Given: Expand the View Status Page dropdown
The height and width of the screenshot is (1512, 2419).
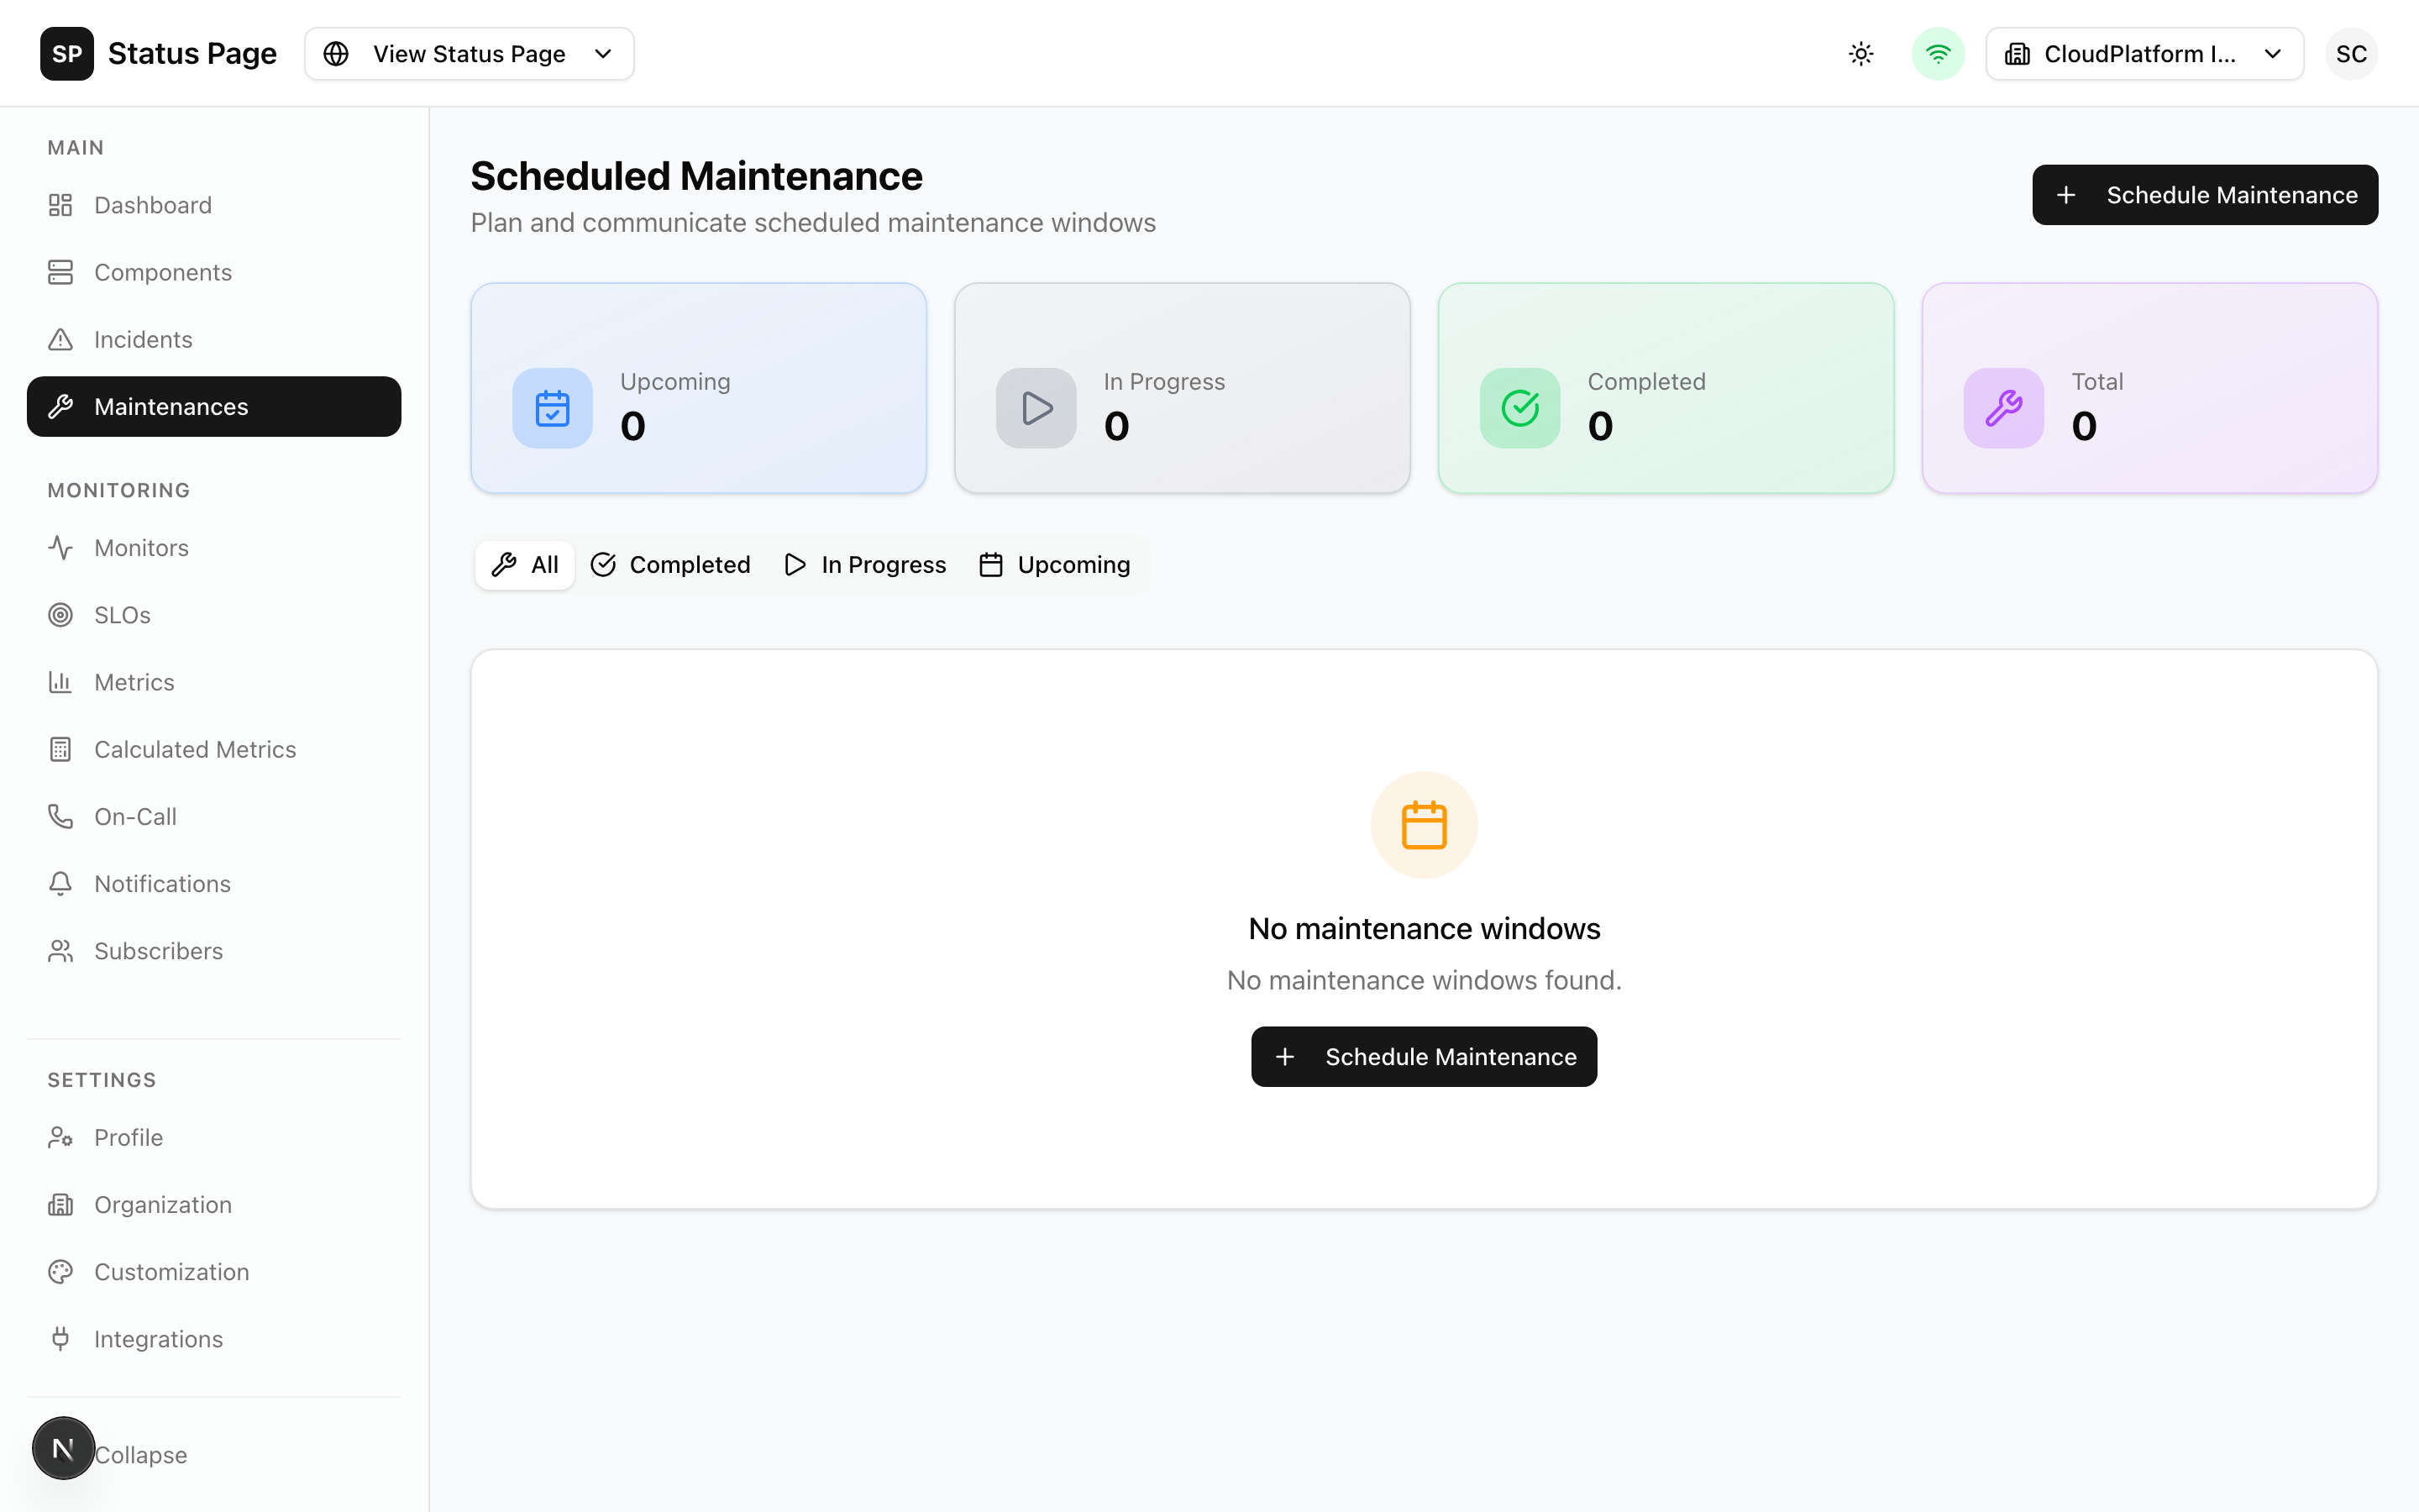Looking at the screenshot, I should pos(468,53).
